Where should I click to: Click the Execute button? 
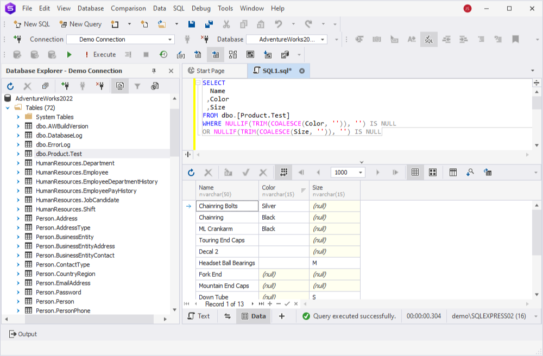click(x=100, y=54)
